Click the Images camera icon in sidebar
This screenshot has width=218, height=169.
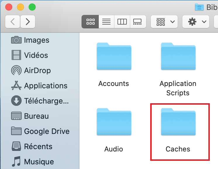[x=16, y=40]
